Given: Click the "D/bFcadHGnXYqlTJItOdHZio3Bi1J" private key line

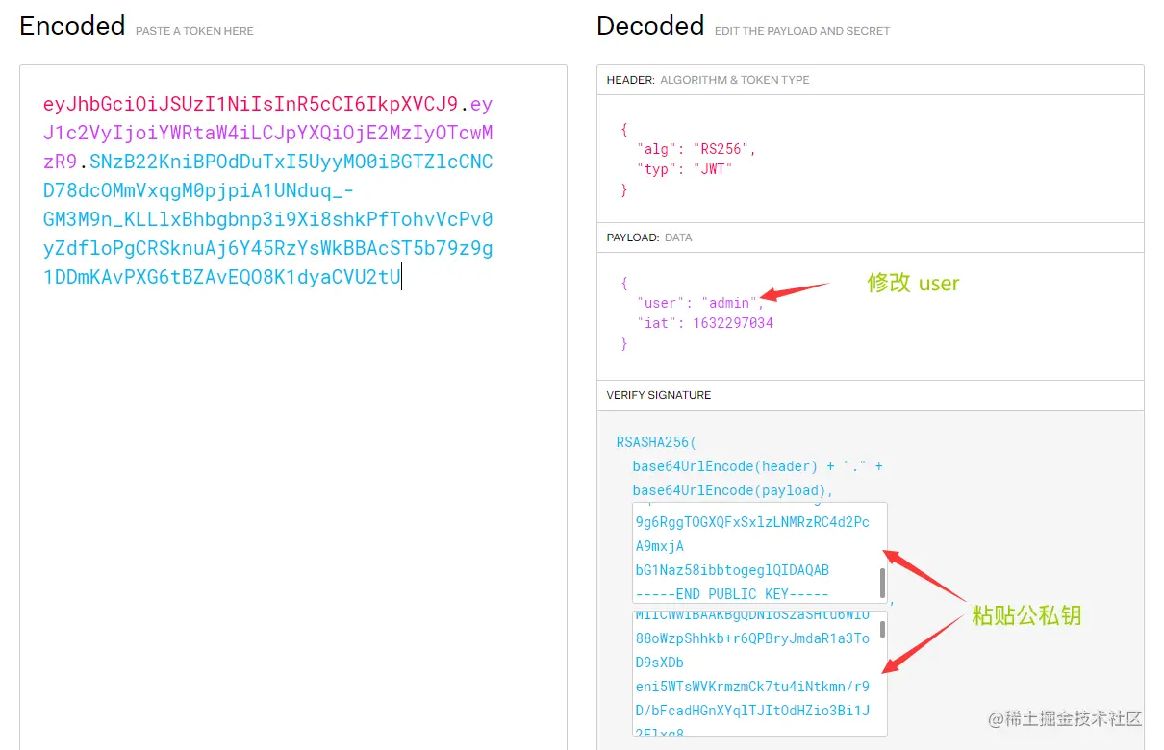Looking at the screenshot, I should pos(752,711).
